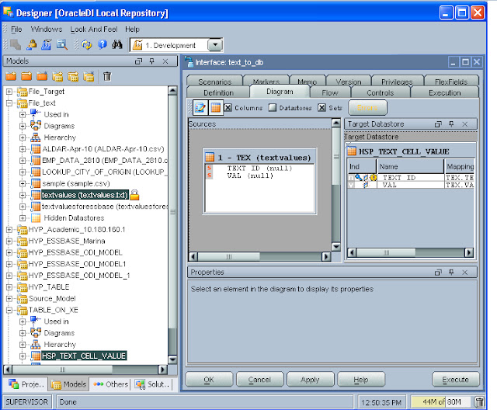Click the Sources pane scroll-down arrow
497x410 pixels.
(x=336, y=247)
